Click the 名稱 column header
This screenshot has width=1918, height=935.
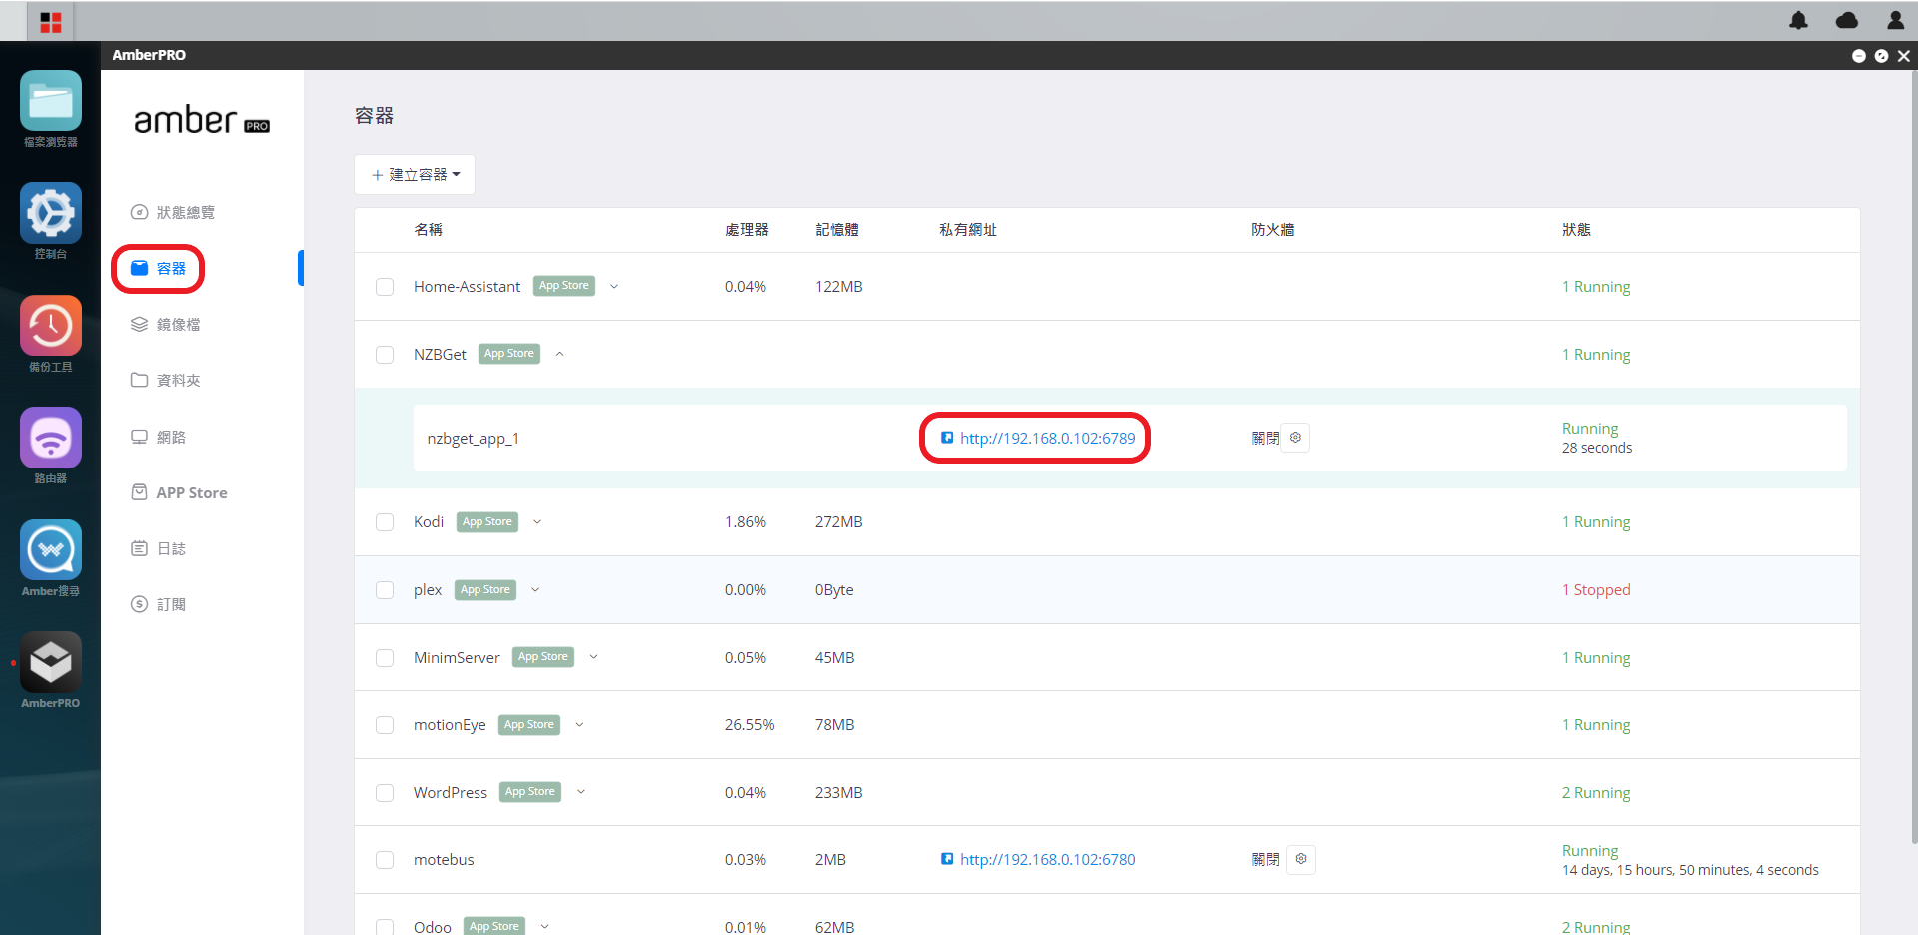point(428,230)
